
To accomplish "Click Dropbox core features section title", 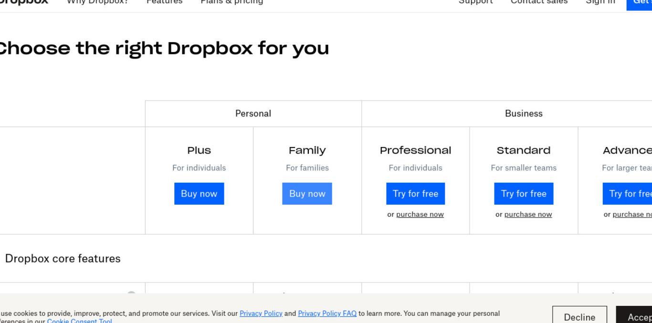I will pyautogui.click(x=63, y=259).
